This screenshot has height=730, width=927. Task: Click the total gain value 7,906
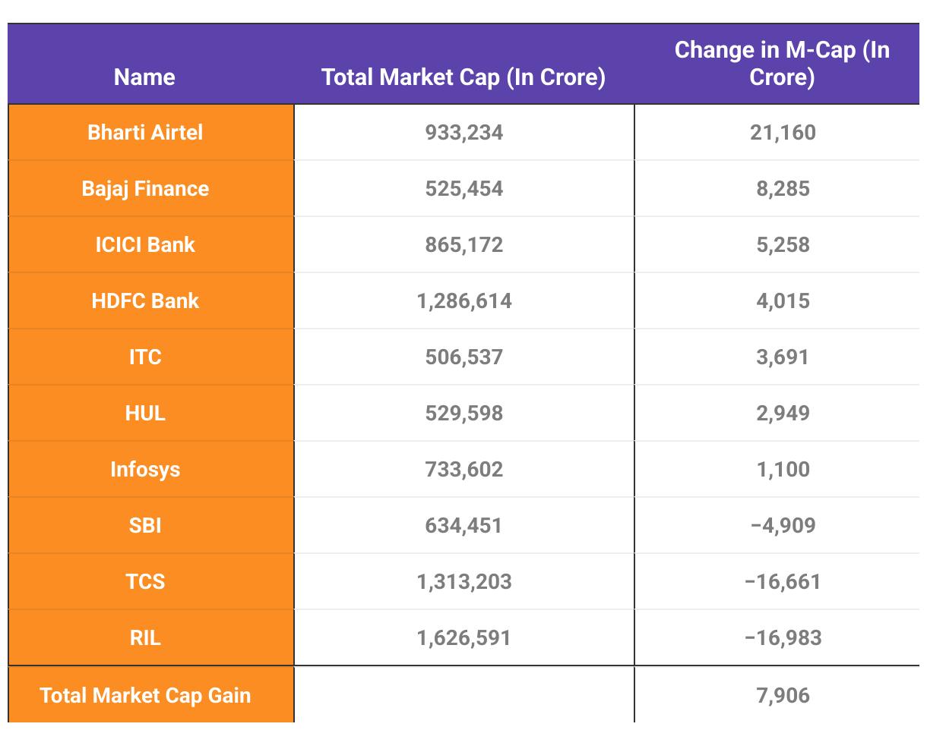pos(783,695)
